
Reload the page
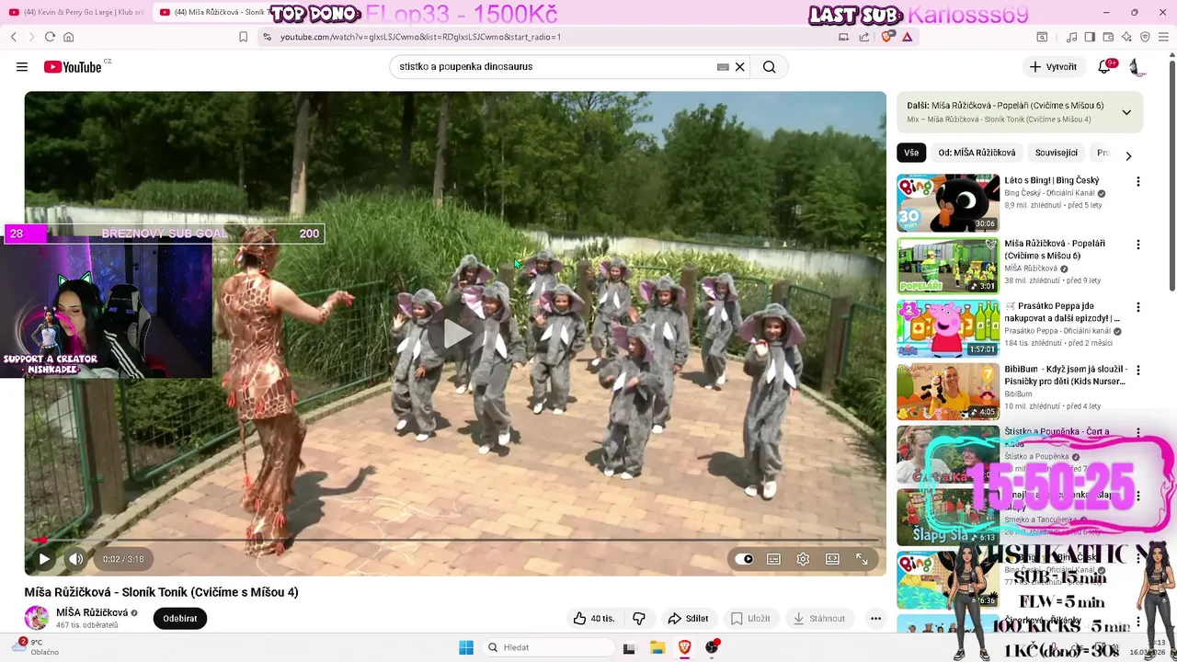tap(50, 37)
